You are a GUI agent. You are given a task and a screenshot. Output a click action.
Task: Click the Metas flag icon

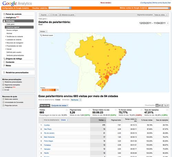(x=4, y=65)
